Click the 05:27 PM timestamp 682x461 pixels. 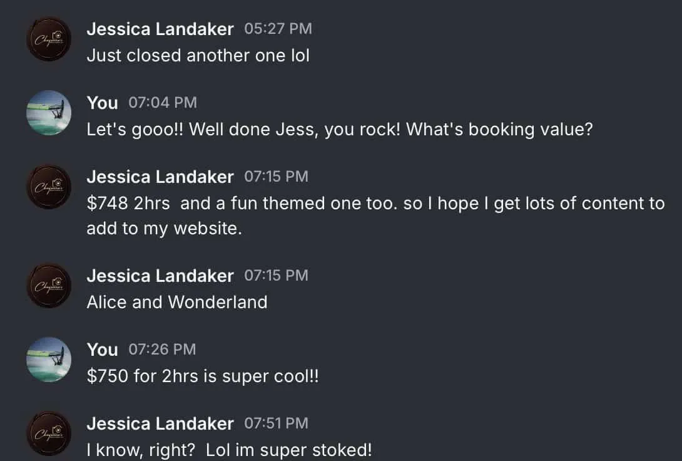[x=278, y=29]
